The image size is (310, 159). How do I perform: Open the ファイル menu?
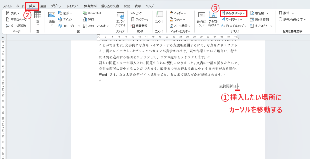[x=7, y=6]
